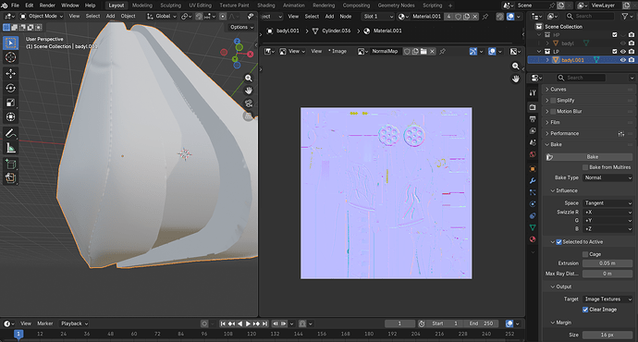Screen dimensions: 638x342
Task: Open the File menu
Action: [15, 6]
